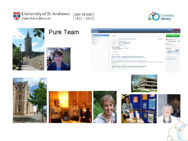Select the photo of woman in grey hoodie

coord(105,107)
